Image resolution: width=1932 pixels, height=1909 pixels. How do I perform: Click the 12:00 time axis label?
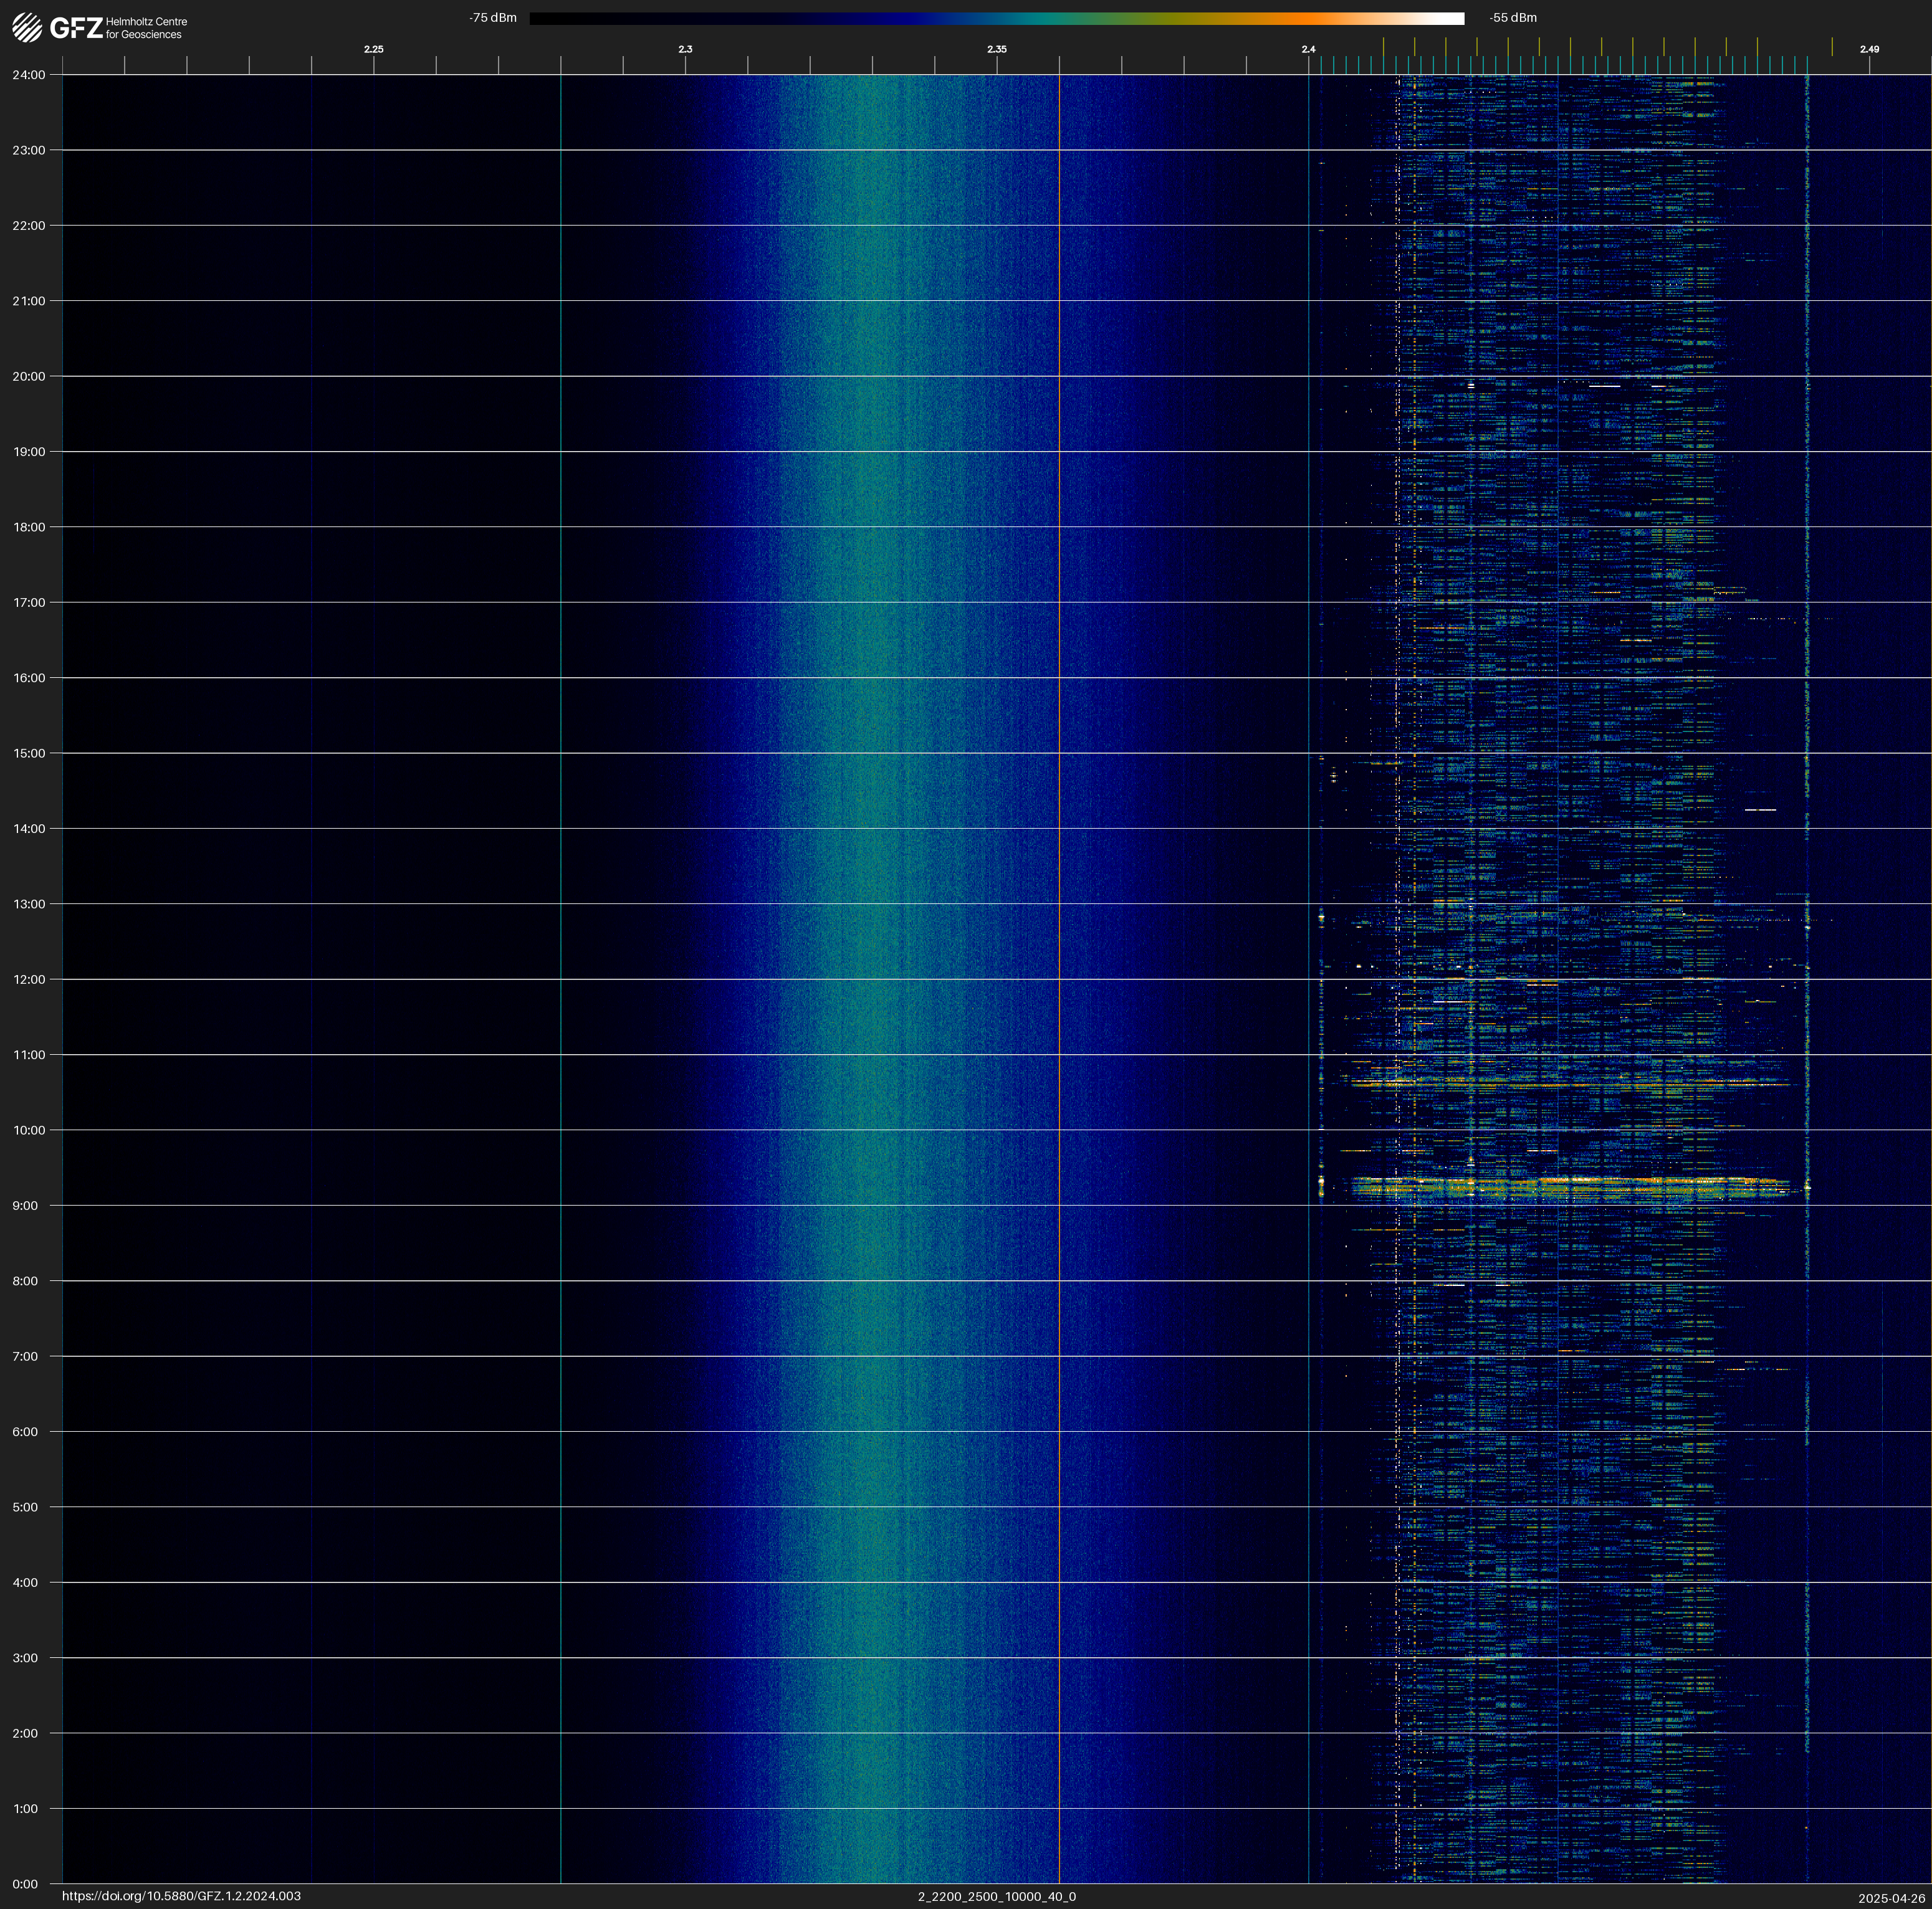pyautogui.click(x=29, y=979)
